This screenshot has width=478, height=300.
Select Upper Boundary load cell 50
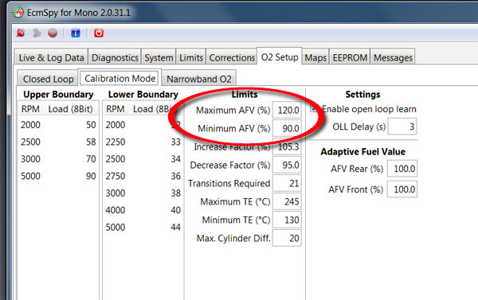[91, 125]
